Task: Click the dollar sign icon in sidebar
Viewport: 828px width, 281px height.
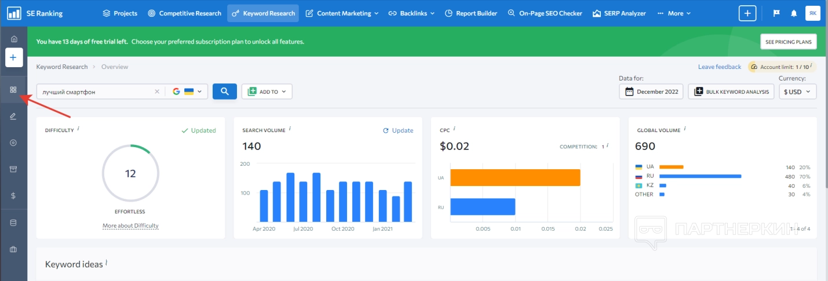Action: pos(13,196)
